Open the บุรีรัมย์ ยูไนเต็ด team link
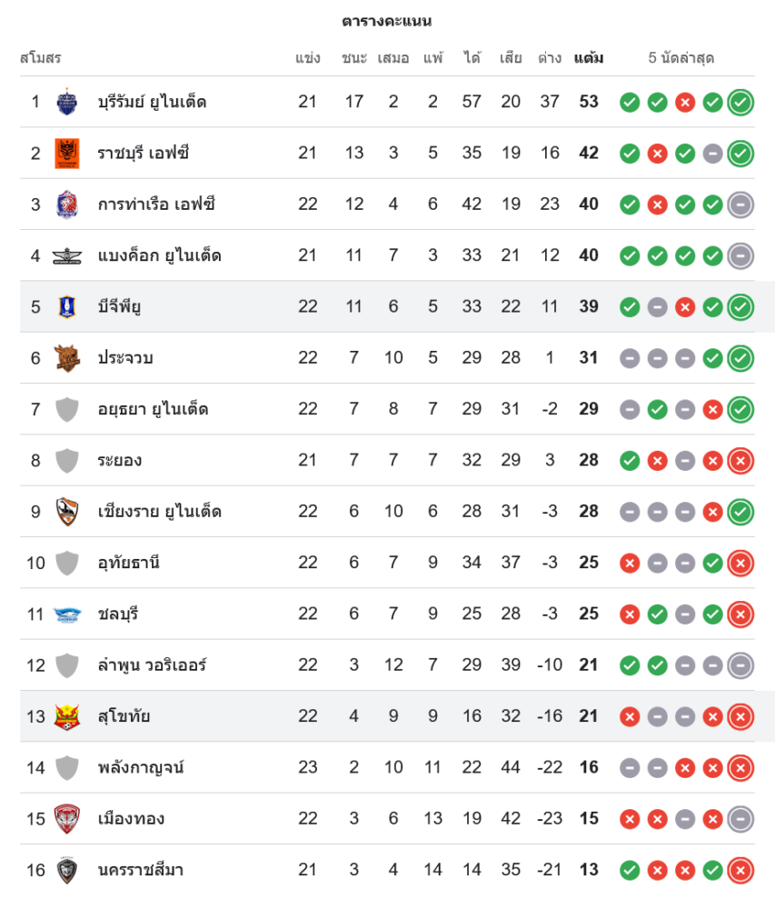The height and width of the screenshot is (909, 775). click(x=152, y=102)
